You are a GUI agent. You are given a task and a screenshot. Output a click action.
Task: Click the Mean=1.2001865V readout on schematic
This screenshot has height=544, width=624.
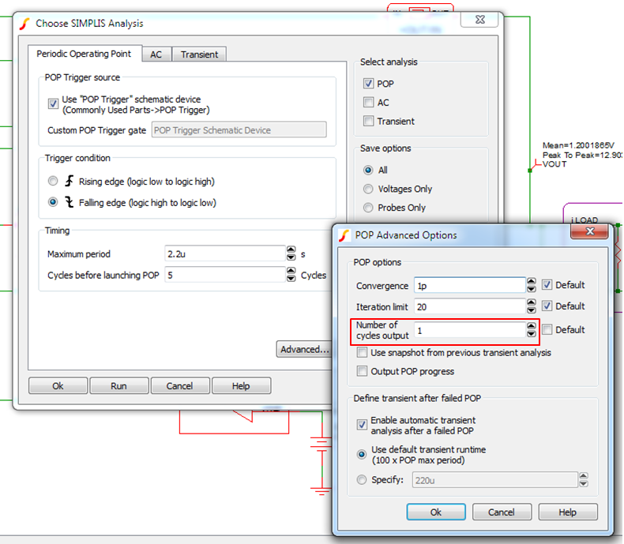pos(578,145)
